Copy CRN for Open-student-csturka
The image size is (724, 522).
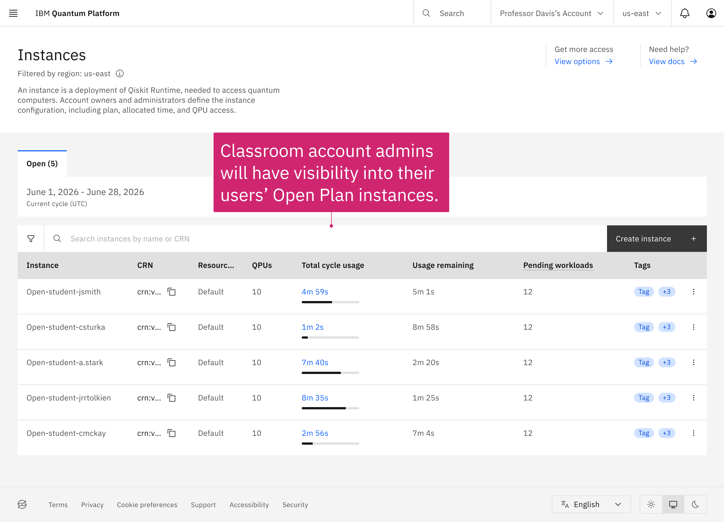coord(172,327)
